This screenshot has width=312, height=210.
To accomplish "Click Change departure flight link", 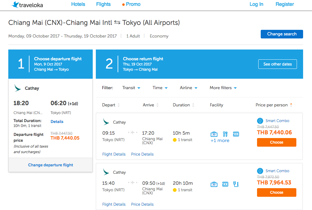I will (x=51, y=165).
